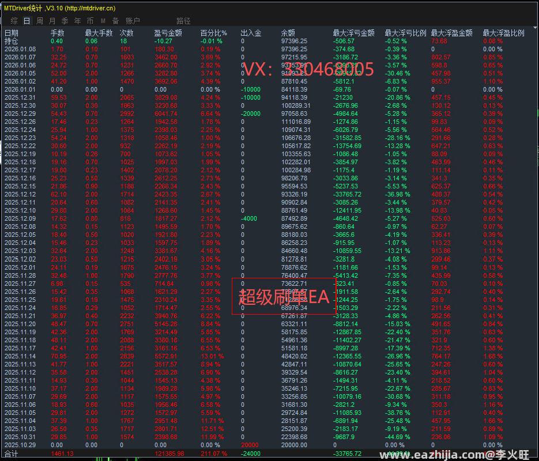539x461 pixels.
Task: Sort by 盈亏金额 column header
Action: 168,33
